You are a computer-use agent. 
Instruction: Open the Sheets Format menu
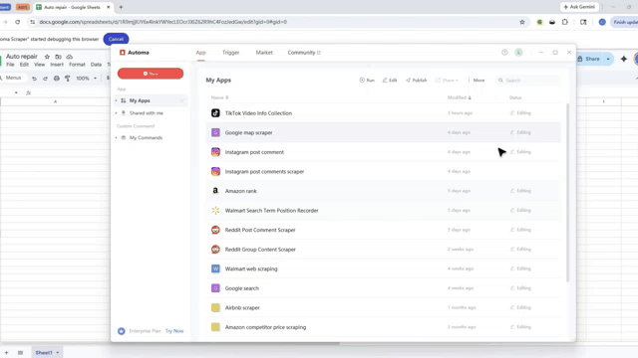coord(77,65)
